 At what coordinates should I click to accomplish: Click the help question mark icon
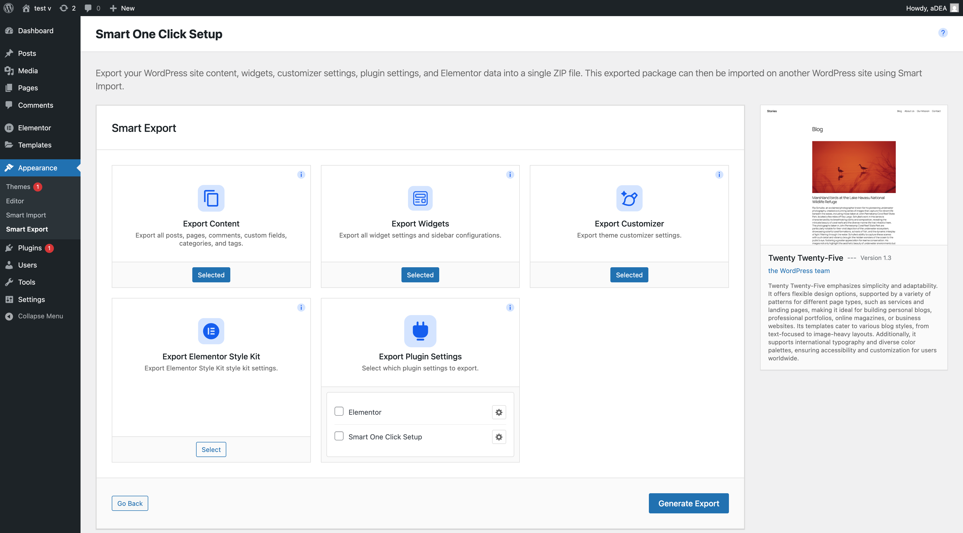(x=942, y=33)
